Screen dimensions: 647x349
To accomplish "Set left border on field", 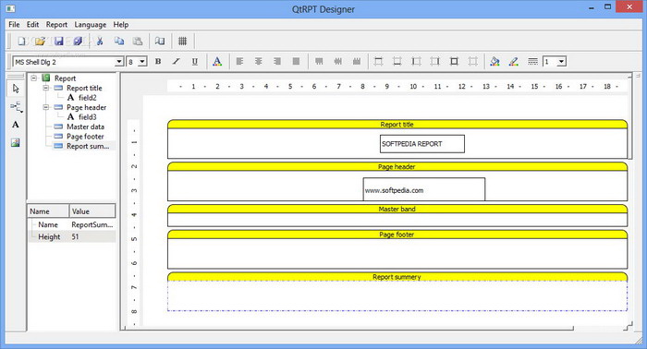I will 416,61.
